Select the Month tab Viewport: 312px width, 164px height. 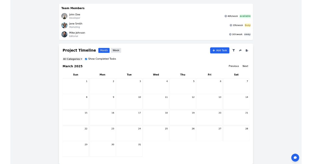click(x=104, y=50)
